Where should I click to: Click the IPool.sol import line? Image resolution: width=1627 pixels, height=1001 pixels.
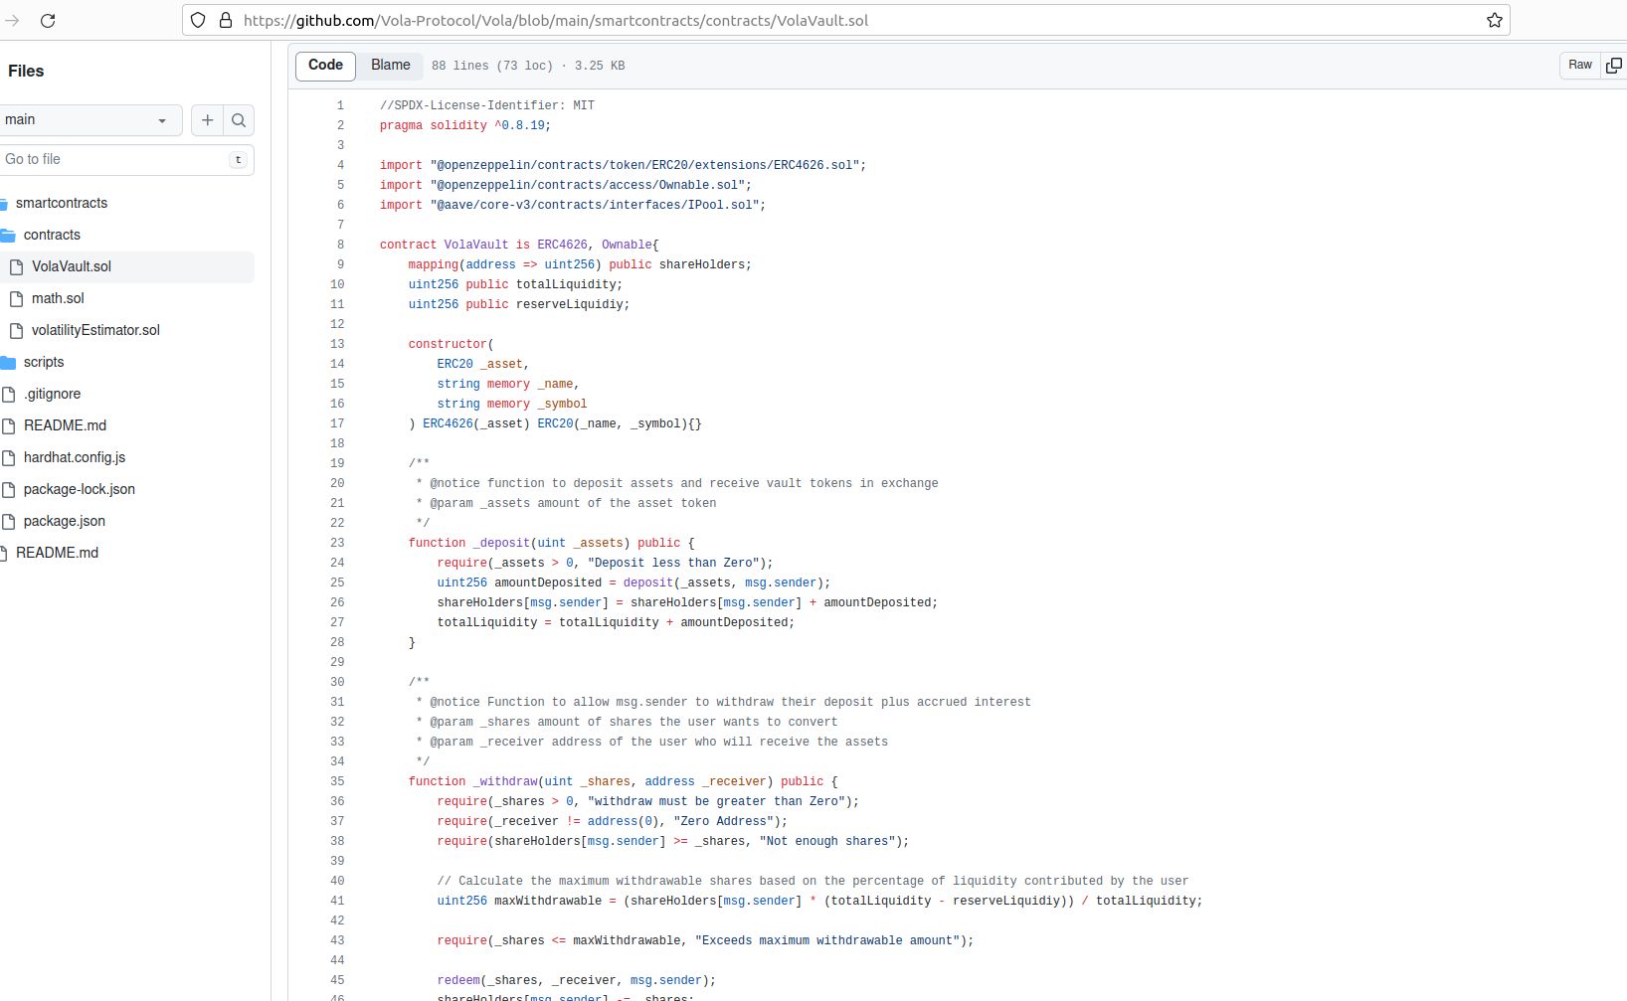click(573, 205)
